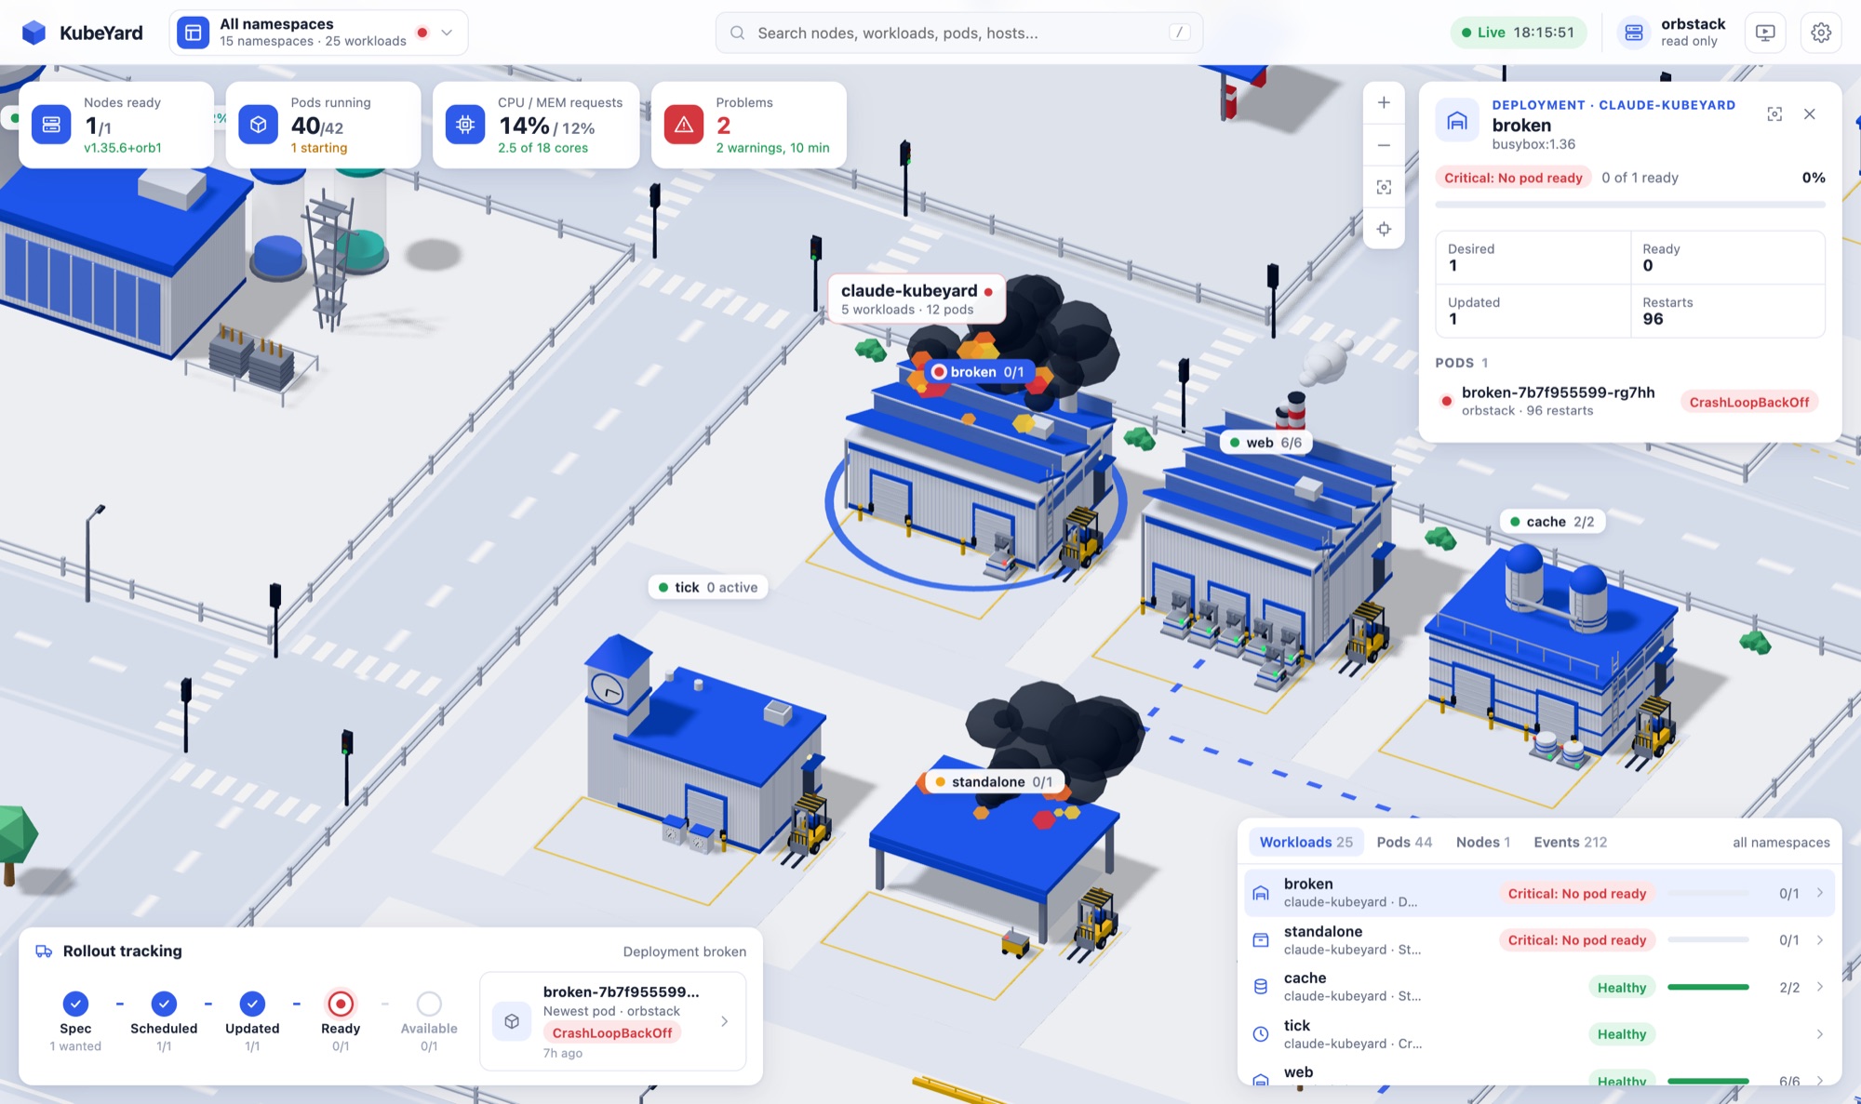Click the Nodes ready server icon
The image size is (1861, 1104).
pos(51,125)
